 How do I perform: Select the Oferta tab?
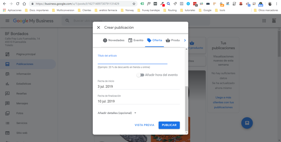click(154, 40)
